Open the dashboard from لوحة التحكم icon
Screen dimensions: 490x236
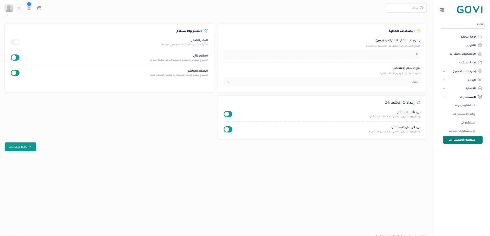(x=480, y=37)
